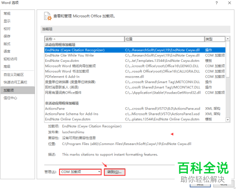Viewport: 236px width, 189px height.
Task: Click mscoree.dll location cell
Action: point(135,77)
